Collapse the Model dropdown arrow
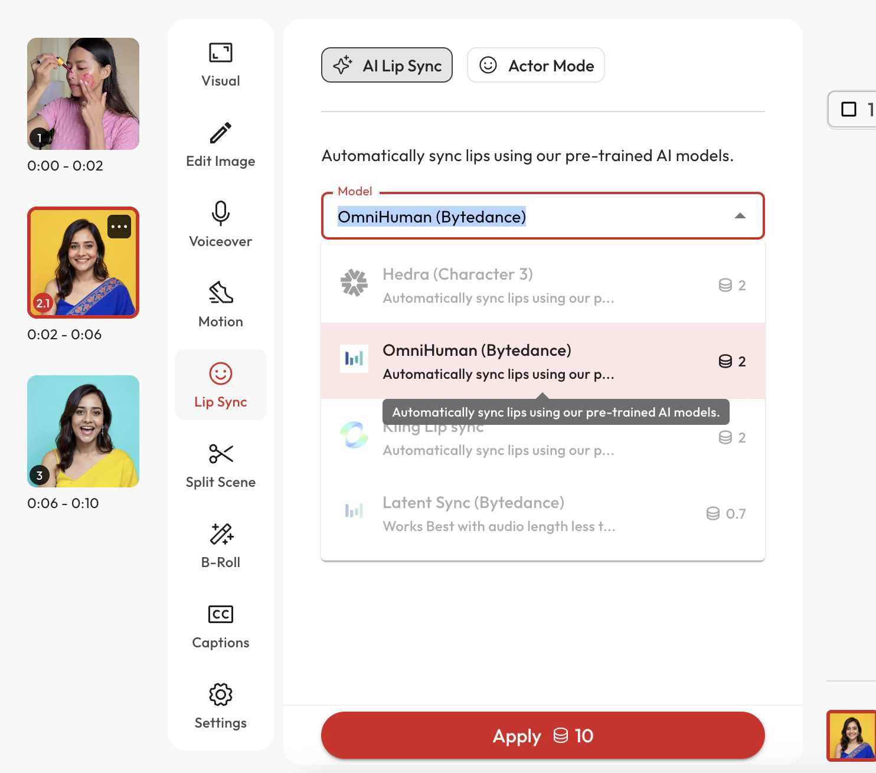876x773 pixels. click(x=740, y=216)
